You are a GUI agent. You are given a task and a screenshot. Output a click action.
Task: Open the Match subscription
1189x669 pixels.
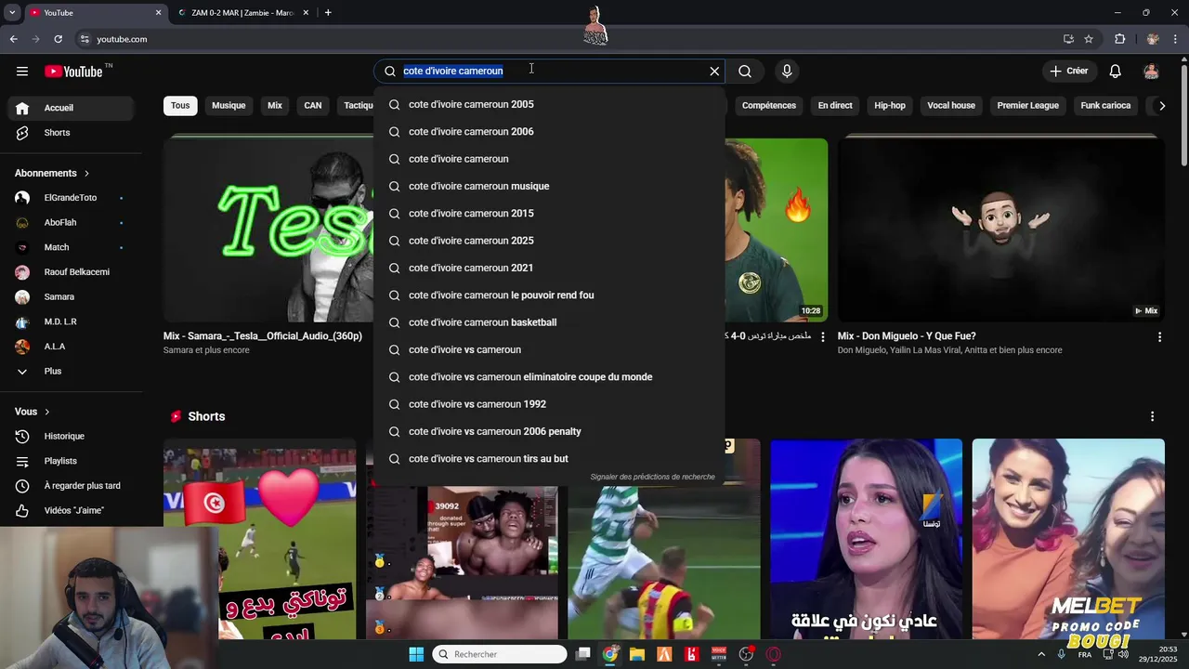pos(71,247)
